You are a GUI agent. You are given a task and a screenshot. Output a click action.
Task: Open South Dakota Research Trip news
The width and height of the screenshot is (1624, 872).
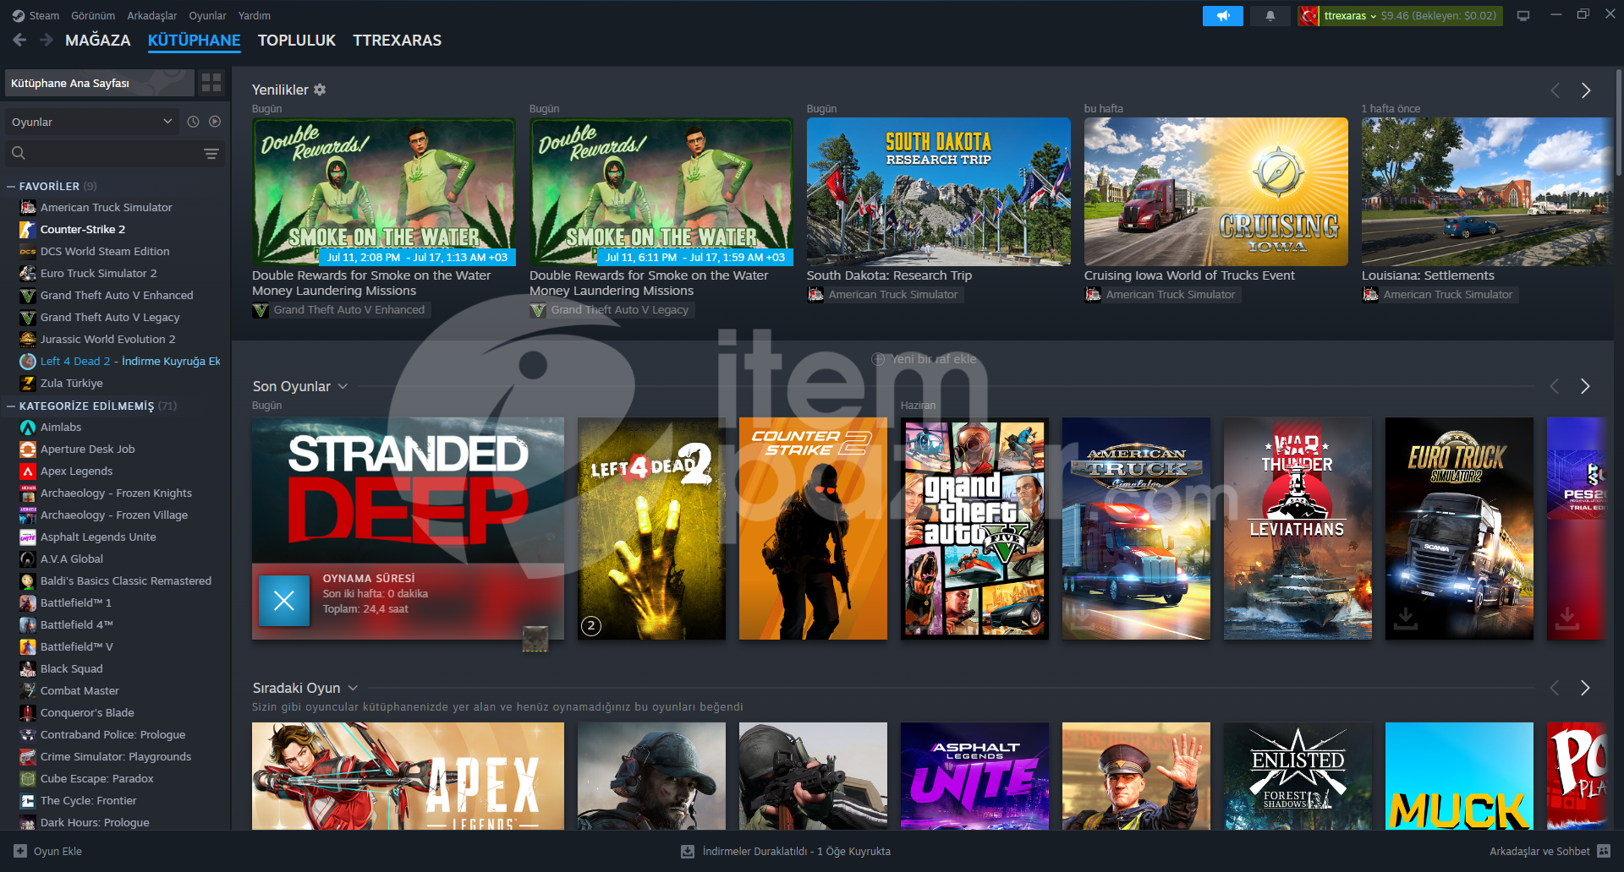[x=938, y=192]
